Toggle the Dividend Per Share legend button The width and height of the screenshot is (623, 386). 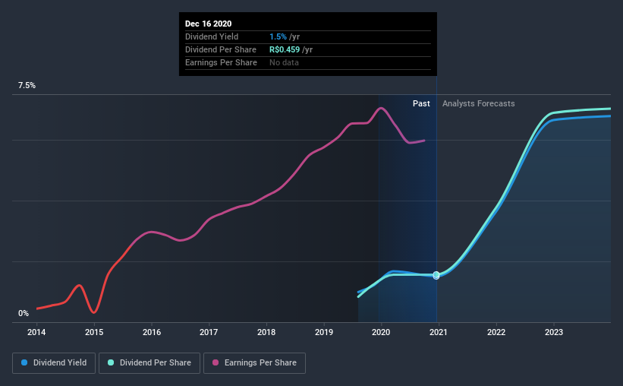[x=149, y=363]
